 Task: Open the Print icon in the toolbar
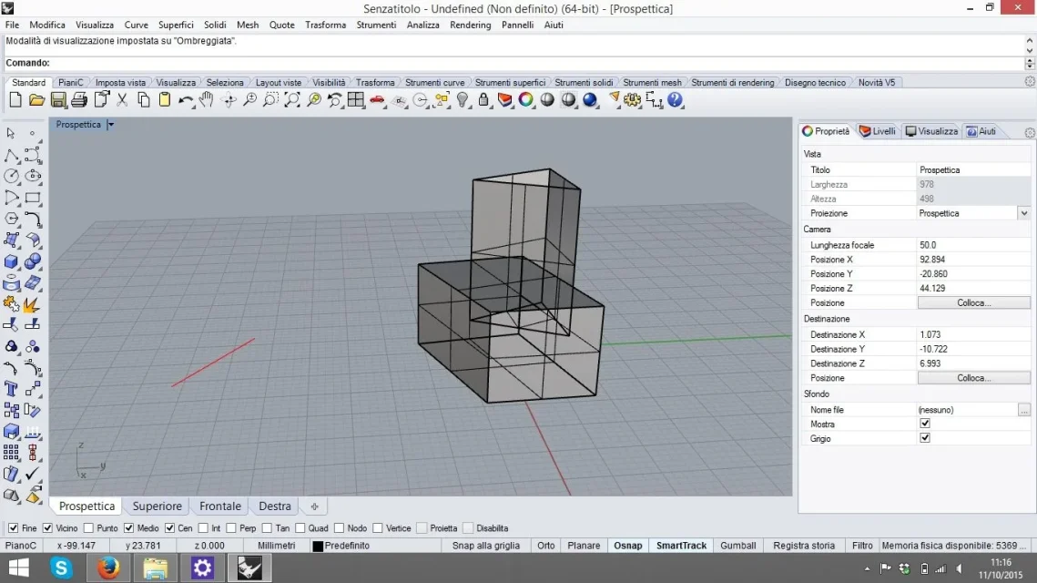click(79, 100)
